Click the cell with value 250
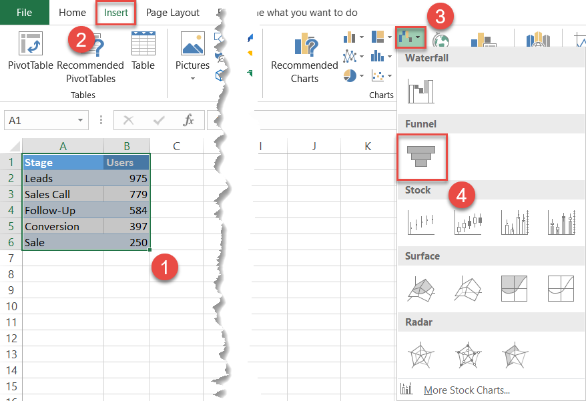The image size is (586, 401). [127, 242]
